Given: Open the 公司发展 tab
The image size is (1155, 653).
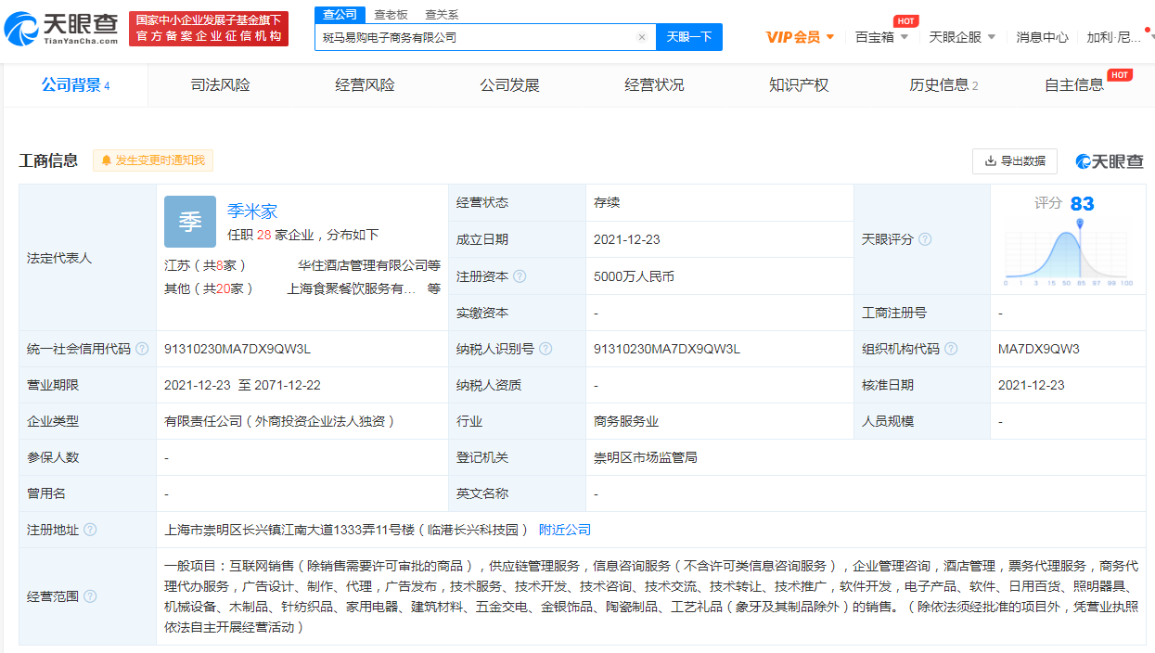Looking at the screenshot, I should coord(510,85).
